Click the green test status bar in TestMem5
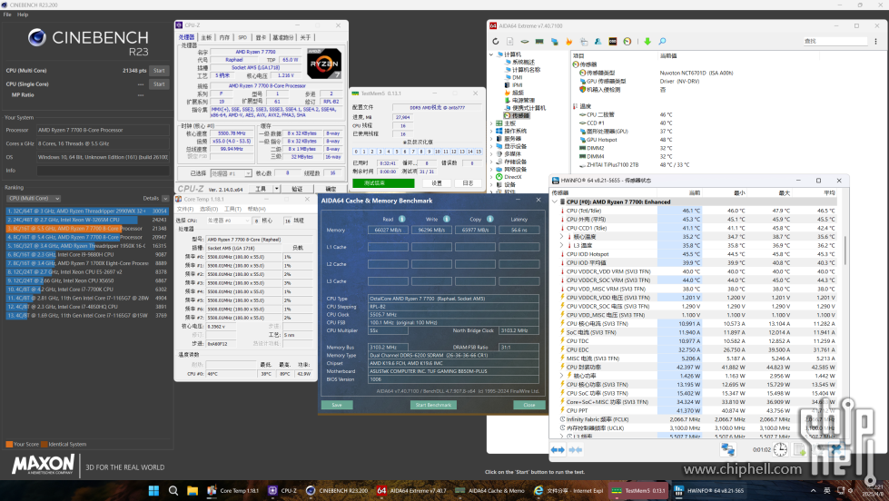Image resolution: width=889 pixels, height=501 pixels. point(383,183)
